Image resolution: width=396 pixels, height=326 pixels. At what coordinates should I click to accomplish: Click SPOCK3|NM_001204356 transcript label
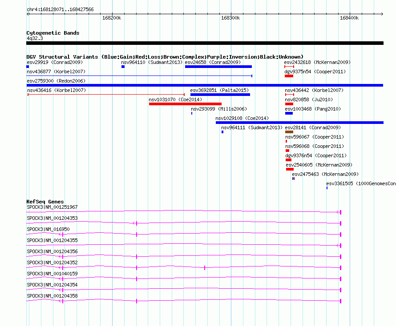52,252
